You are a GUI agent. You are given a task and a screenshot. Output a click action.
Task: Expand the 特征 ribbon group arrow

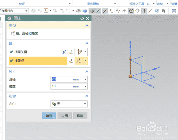tap(70, 4)
